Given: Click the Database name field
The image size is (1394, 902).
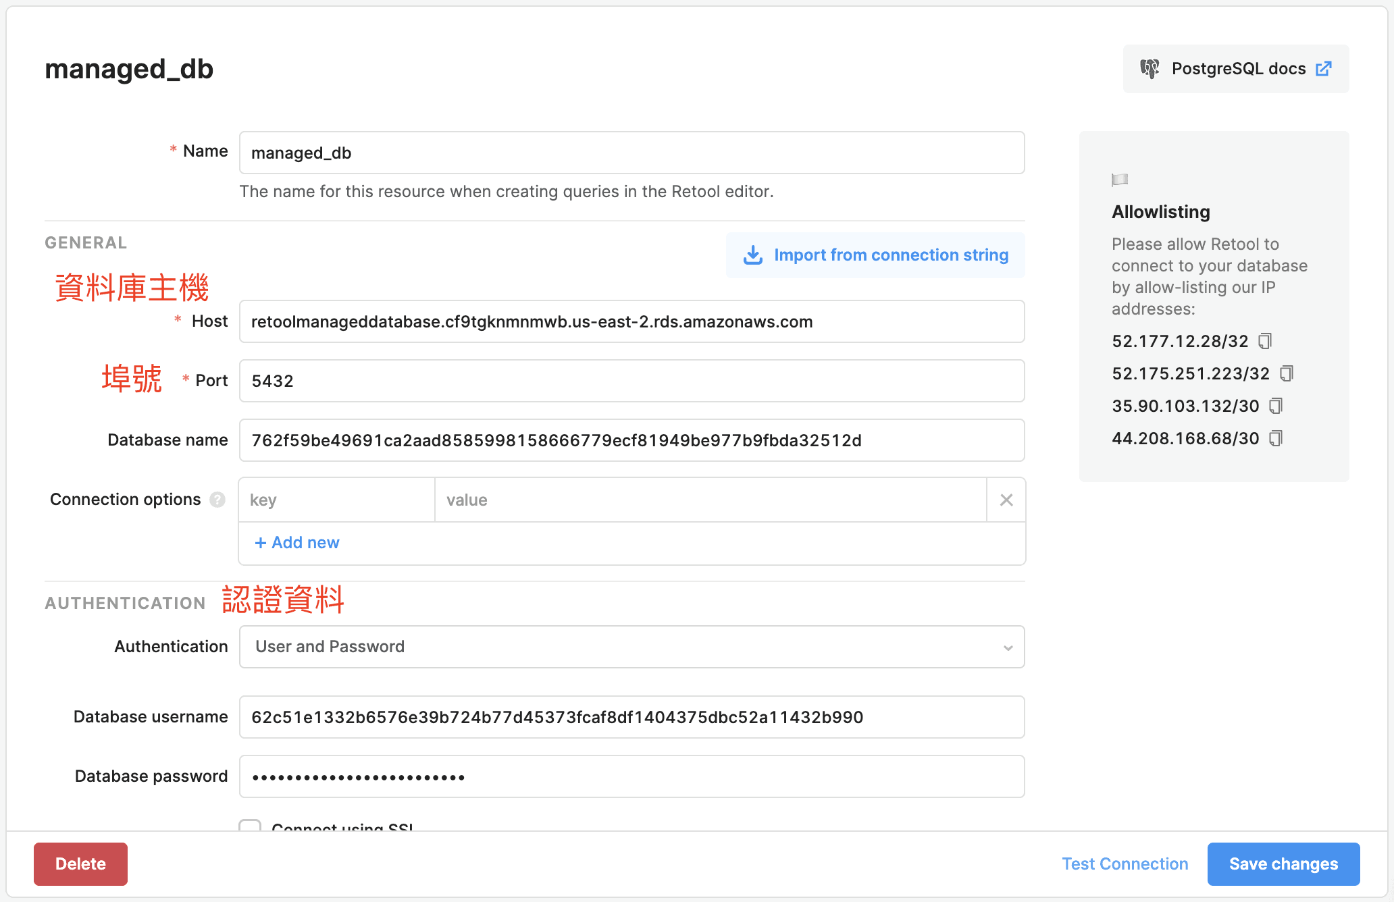Looking at the screenshot, I should tap(632, 440).
